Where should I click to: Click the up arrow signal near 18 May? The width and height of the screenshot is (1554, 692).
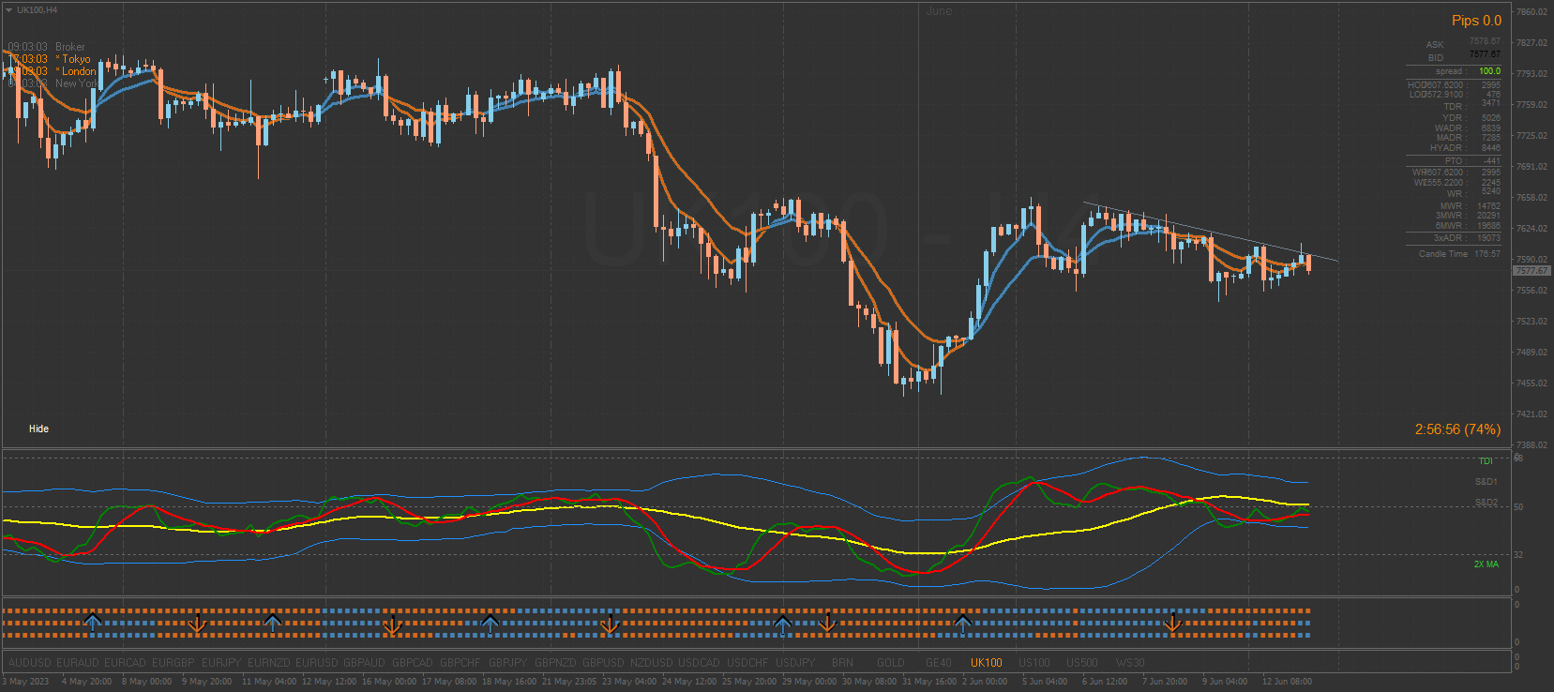(490, 622)
